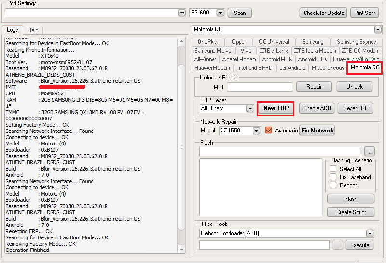Click the Misc. Tools parameter field

pos(264,245)
